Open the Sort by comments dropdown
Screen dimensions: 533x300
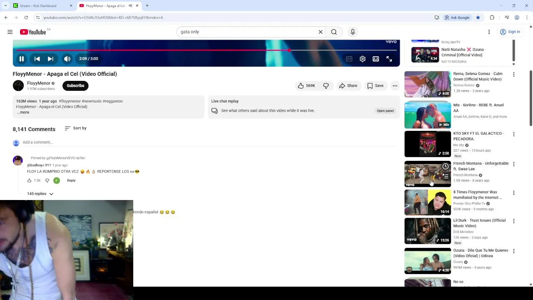(x=75, y=128)
